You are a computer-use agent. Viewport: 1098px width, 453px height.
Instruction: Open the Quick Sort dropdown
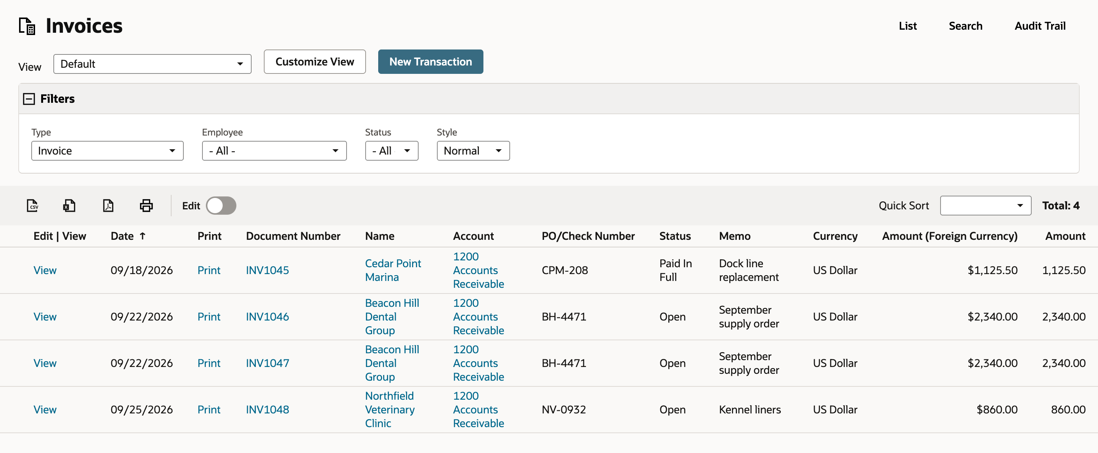986,206
